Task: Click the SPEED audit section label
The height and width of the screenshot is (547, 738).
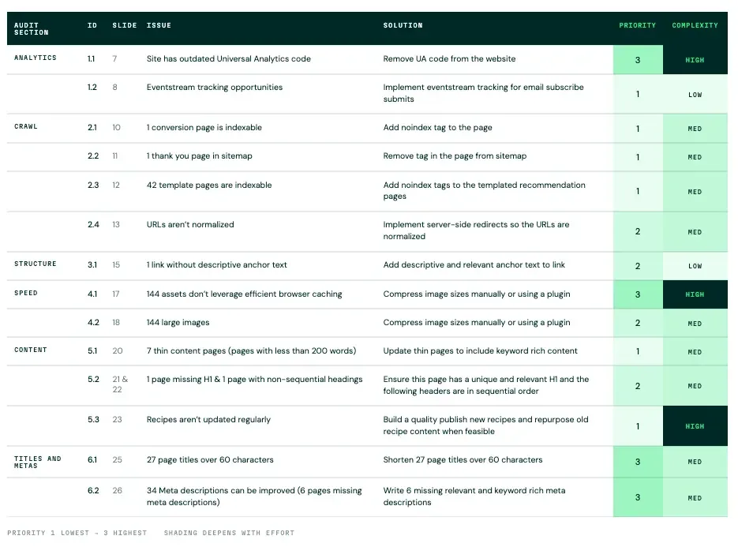Action: [x=26, y=293]
